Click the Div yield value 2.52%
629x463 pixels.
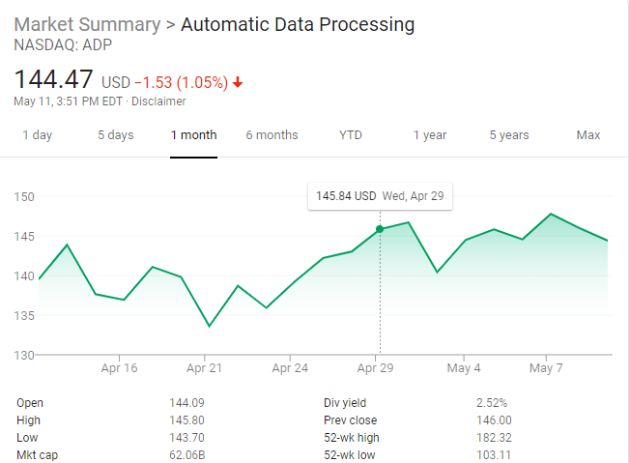coord(492,403)
